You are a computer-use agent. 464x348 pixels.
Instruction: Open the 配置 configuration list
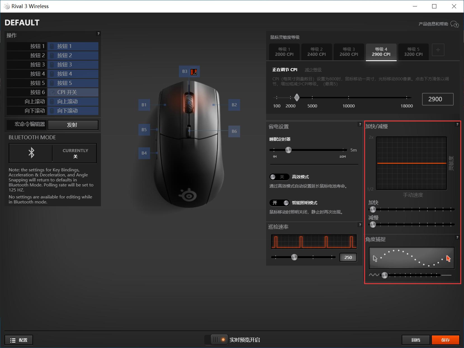click(19, 340)
